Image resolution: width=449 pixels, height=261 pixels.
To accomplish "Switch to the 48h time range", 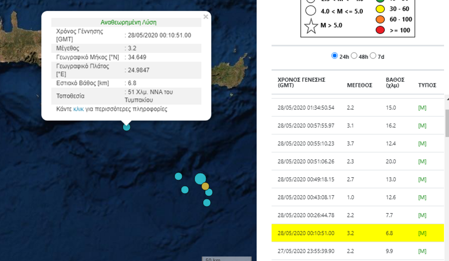I will (354, 56).
